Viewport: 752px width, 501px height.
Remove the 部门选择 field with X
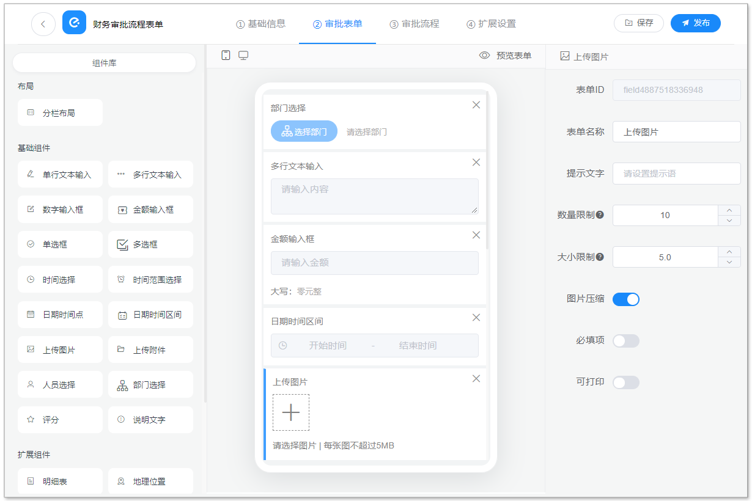[476, 105]
